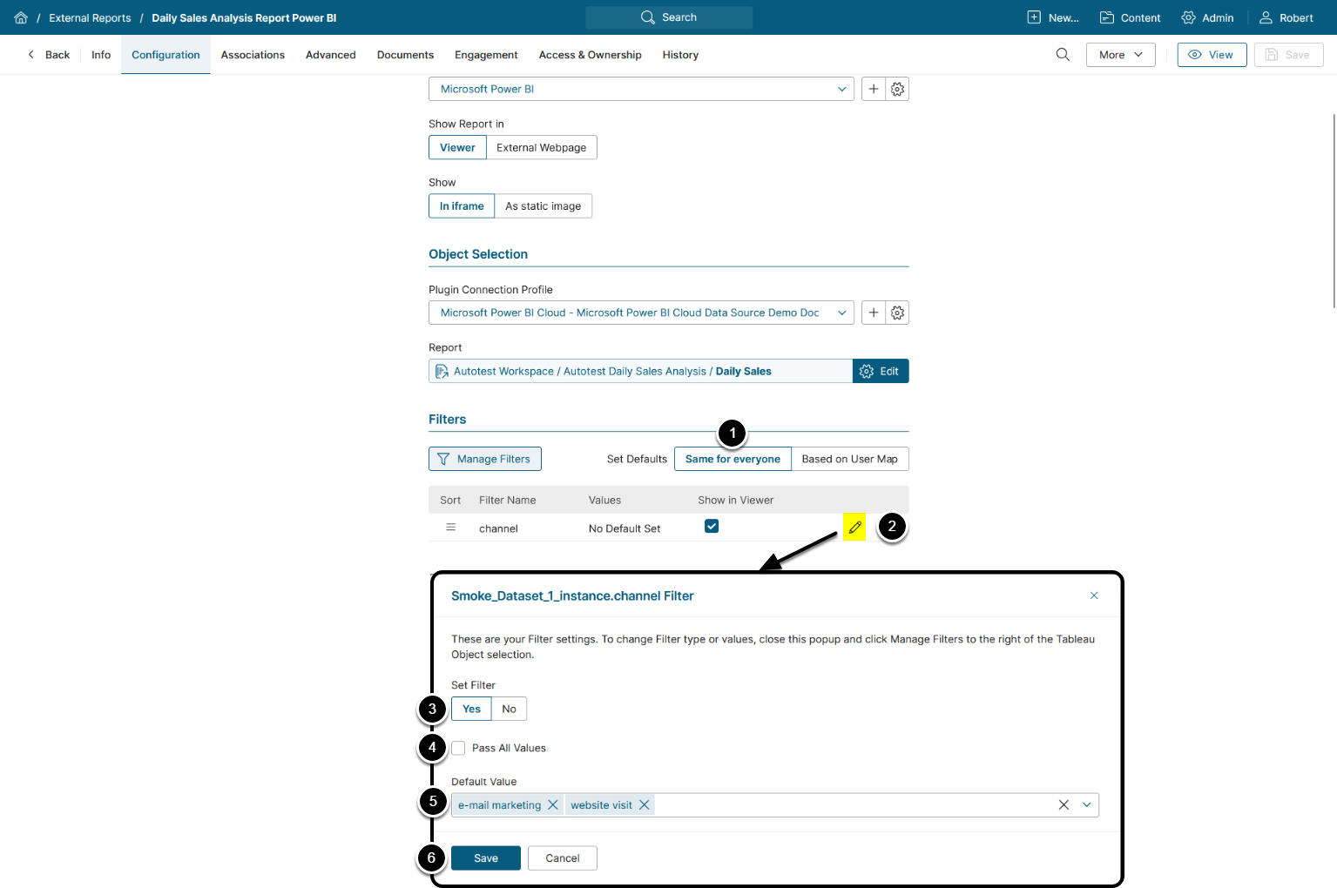Show report in Viewer
This screenshot has height=888, width=1337.
coord(457,148)
